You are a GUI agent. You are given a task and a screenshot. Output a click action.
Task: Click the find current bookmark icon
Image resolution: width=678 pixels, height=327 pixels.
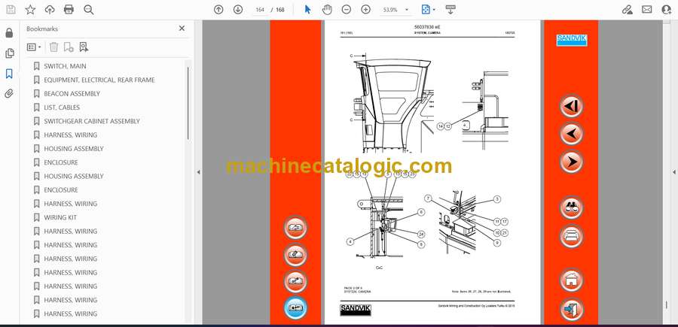coord(84,47)
